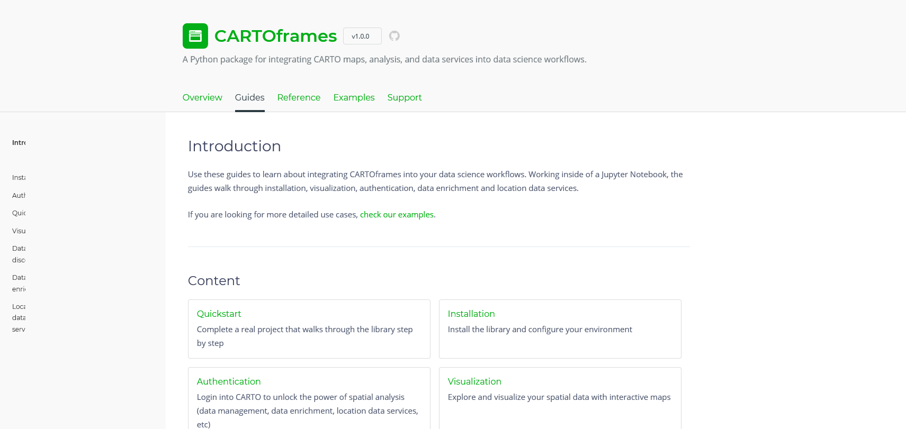Select the truncated "Visu" sidebar item

[x=19, y=231]
